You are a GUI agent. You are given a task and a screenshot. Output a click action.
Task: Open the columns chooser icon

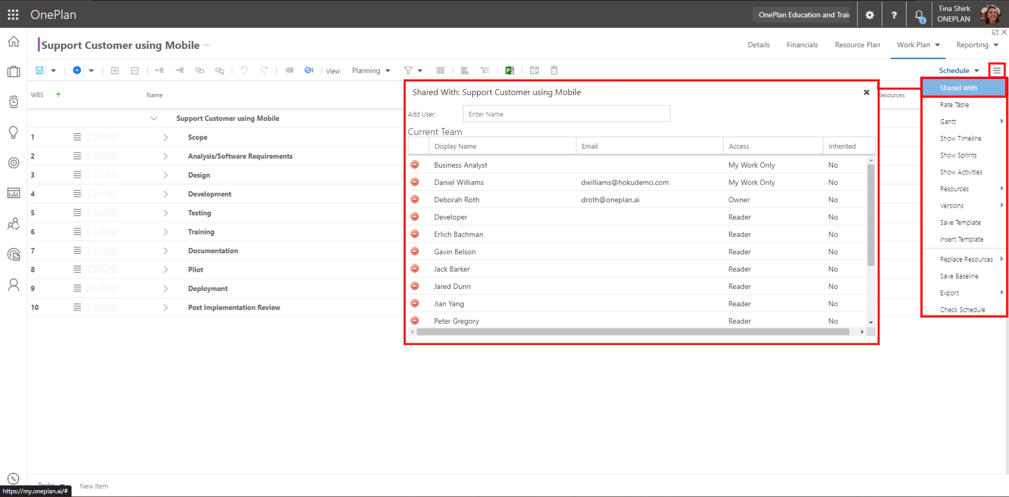point(440,71)
